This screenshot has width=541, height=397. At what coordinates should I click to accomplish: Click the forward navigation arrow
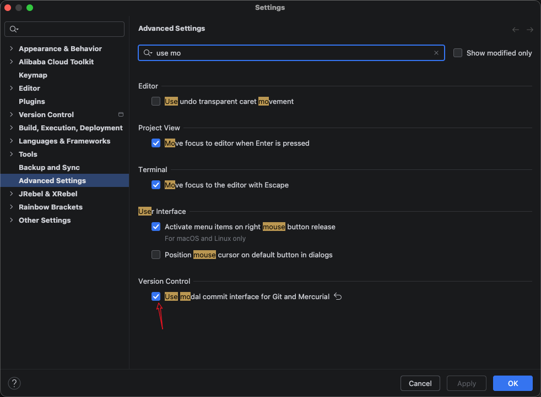tap(530, 30)
